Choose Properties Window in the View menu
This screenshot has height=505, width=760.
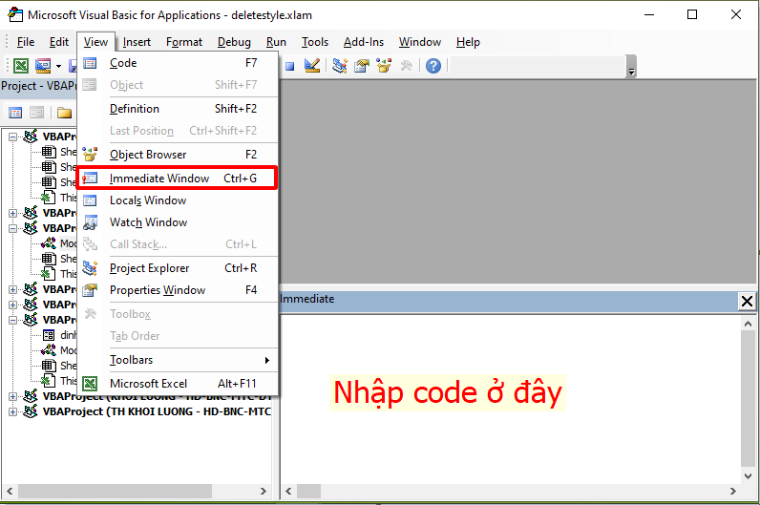pyautogui.click(x=178, y=290)
